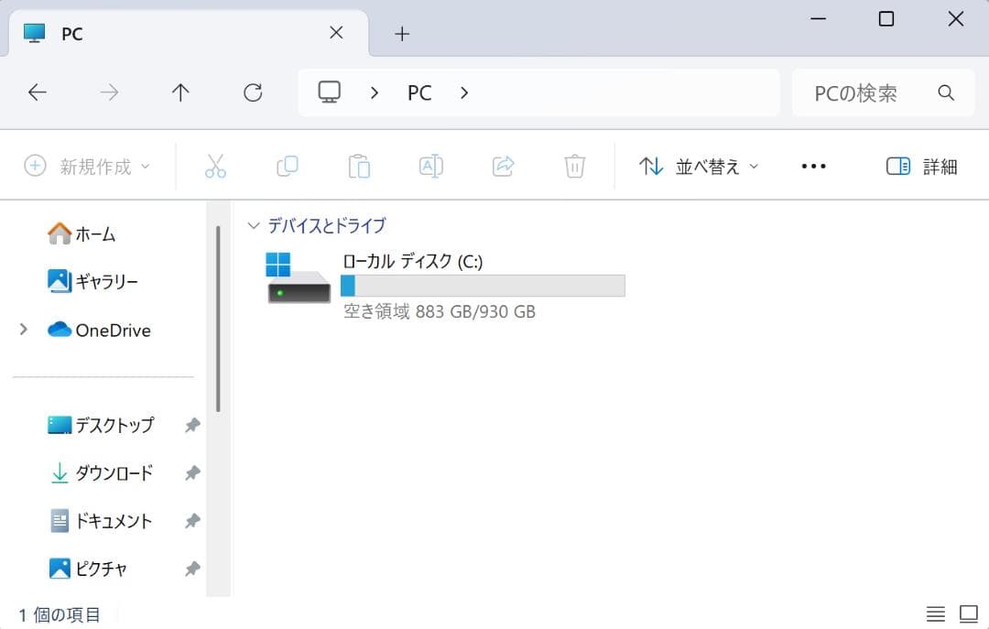The image size is (989, 629).
Task: Click the Paste icon
Action: pyautogui.click(x=359, y=166)
